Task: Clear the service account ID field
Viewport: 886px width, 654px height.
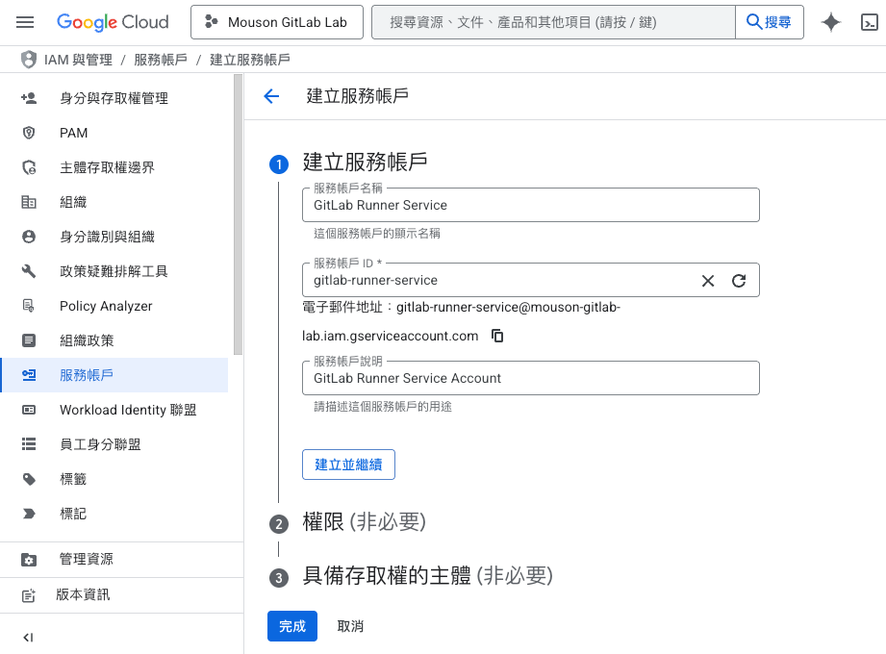Action: point(708,281)
